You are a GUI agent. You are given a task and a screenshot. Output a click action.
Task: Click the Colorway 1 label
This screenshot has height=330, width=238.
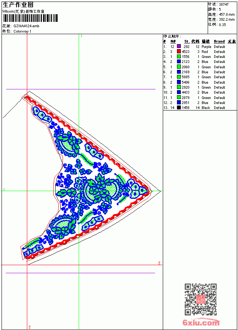click(x=22, y=31)
